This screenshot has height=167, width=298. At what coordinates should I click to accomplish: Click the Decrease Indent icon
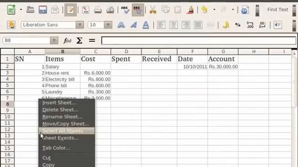point(278,25)
